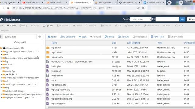The height and width of the screenshot is (109, 195).
Task: Open View Trash
Action: pyautogui.click(x=157, y=37)
